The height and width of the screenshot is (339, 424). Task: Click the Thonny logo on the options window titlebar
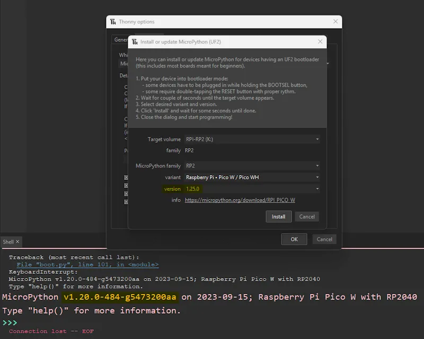[112, 21]
